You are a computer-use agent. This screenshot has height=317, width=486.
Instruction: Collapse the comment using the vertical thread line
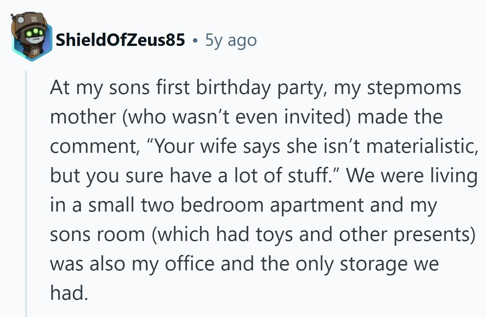click(x=26, y=194)
